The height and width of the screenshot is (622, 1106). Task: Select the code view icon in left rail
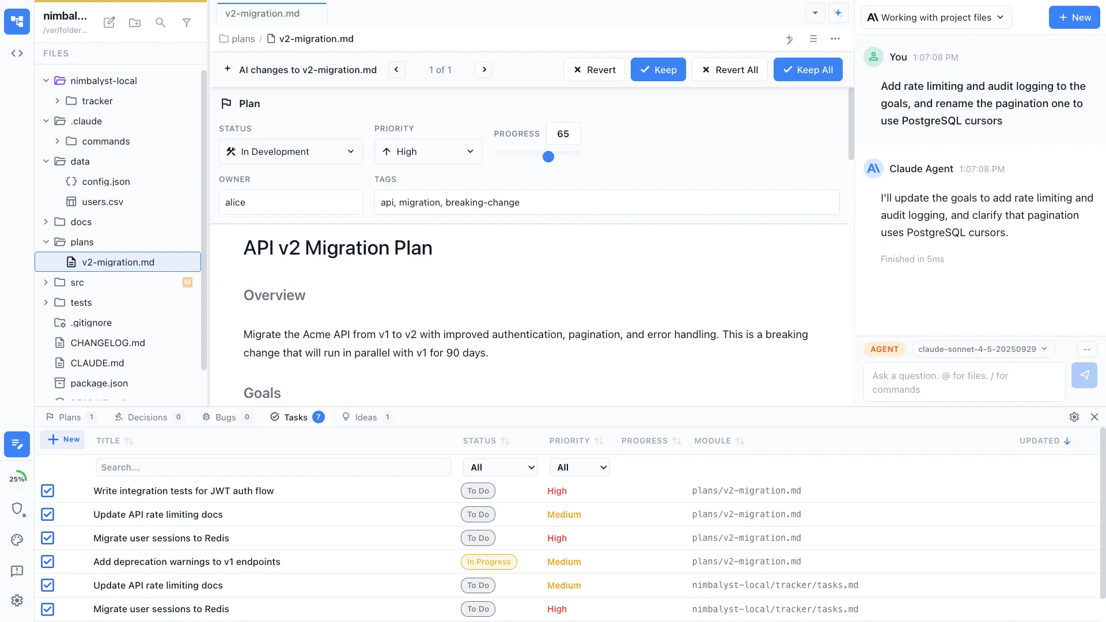pos(17,53)
